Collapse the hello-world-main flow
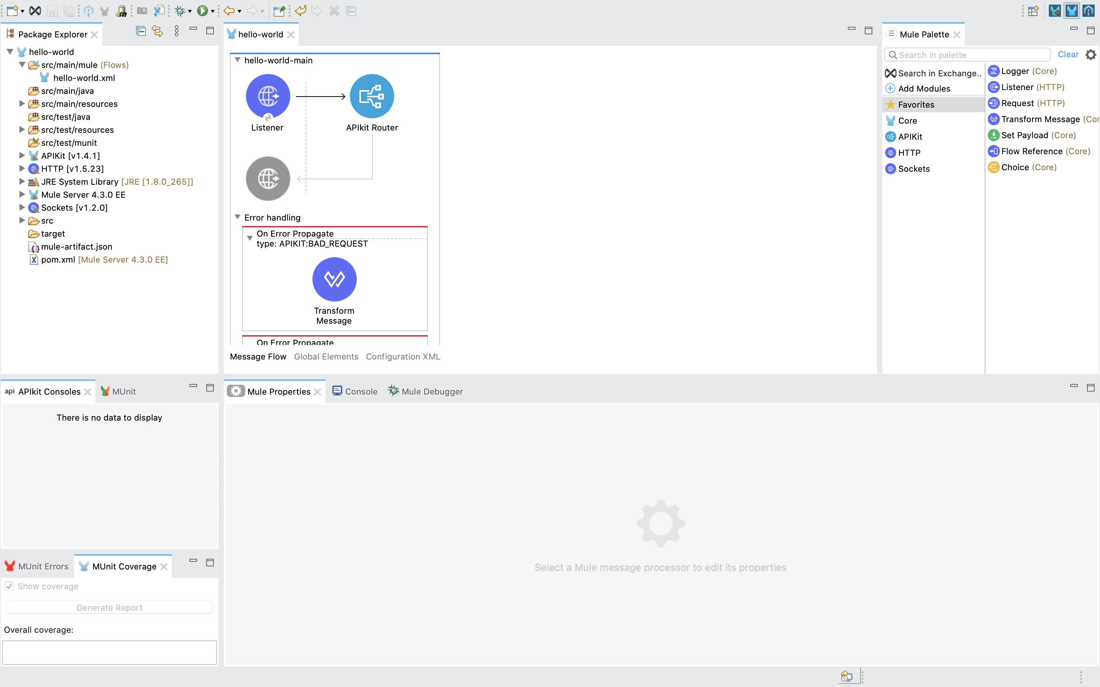The width and height of the screenshot is (1100, 687). point(237,60)
